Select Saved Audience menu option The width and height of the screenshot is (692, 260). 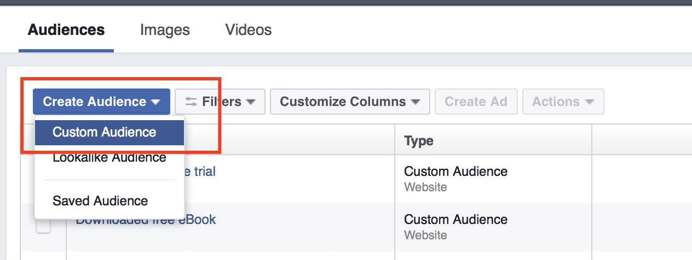pyautogui.click(x=100, y=200)
